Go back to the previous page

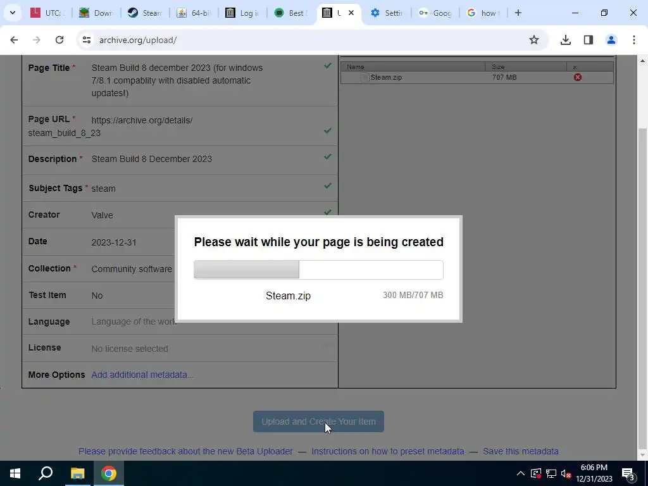tap(14, 40)
